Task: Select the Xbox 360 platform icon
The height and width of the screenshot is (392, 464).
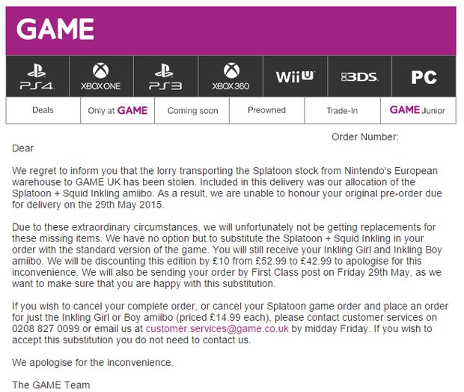Action: click(231, 76)
